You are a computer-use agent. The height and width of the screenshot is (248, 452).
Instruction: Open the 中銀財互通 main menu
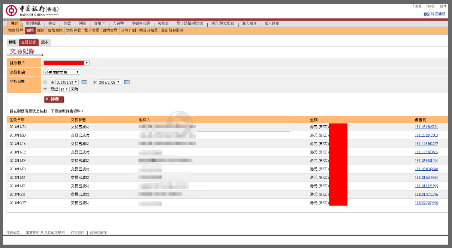tap(141, 24)
